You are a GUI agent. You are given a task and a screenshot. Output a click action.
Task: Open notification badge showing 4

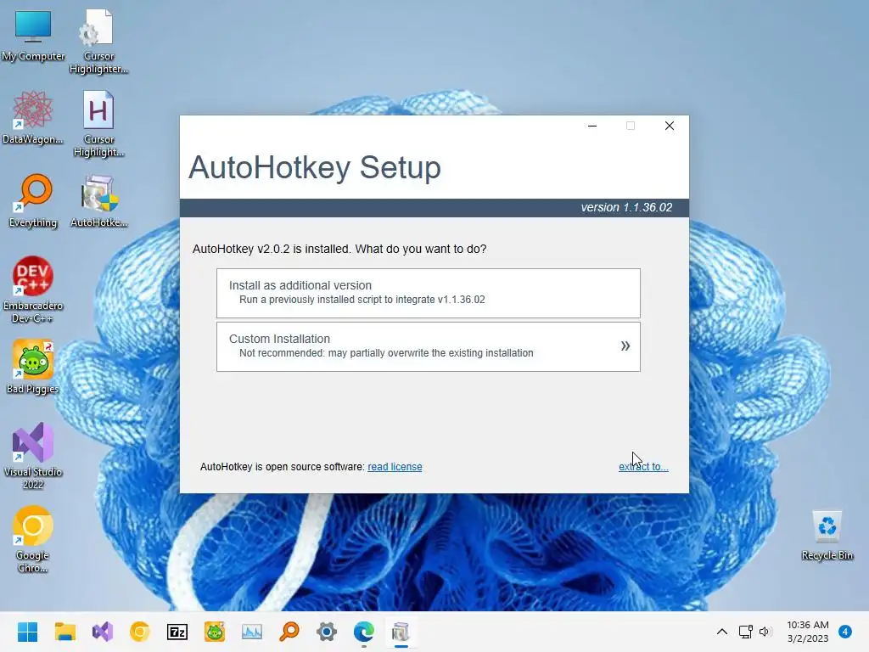pyautogui.click(x=845, y=632)
